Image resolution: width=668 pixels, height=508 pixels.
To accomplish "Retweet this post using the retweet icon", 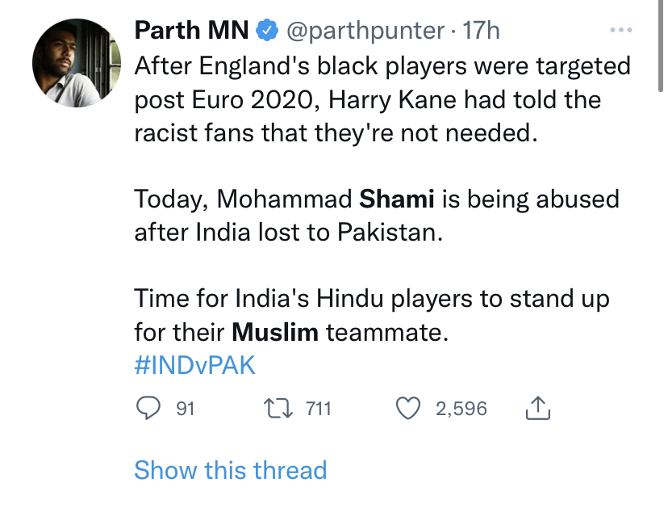I will pos(278,409).
